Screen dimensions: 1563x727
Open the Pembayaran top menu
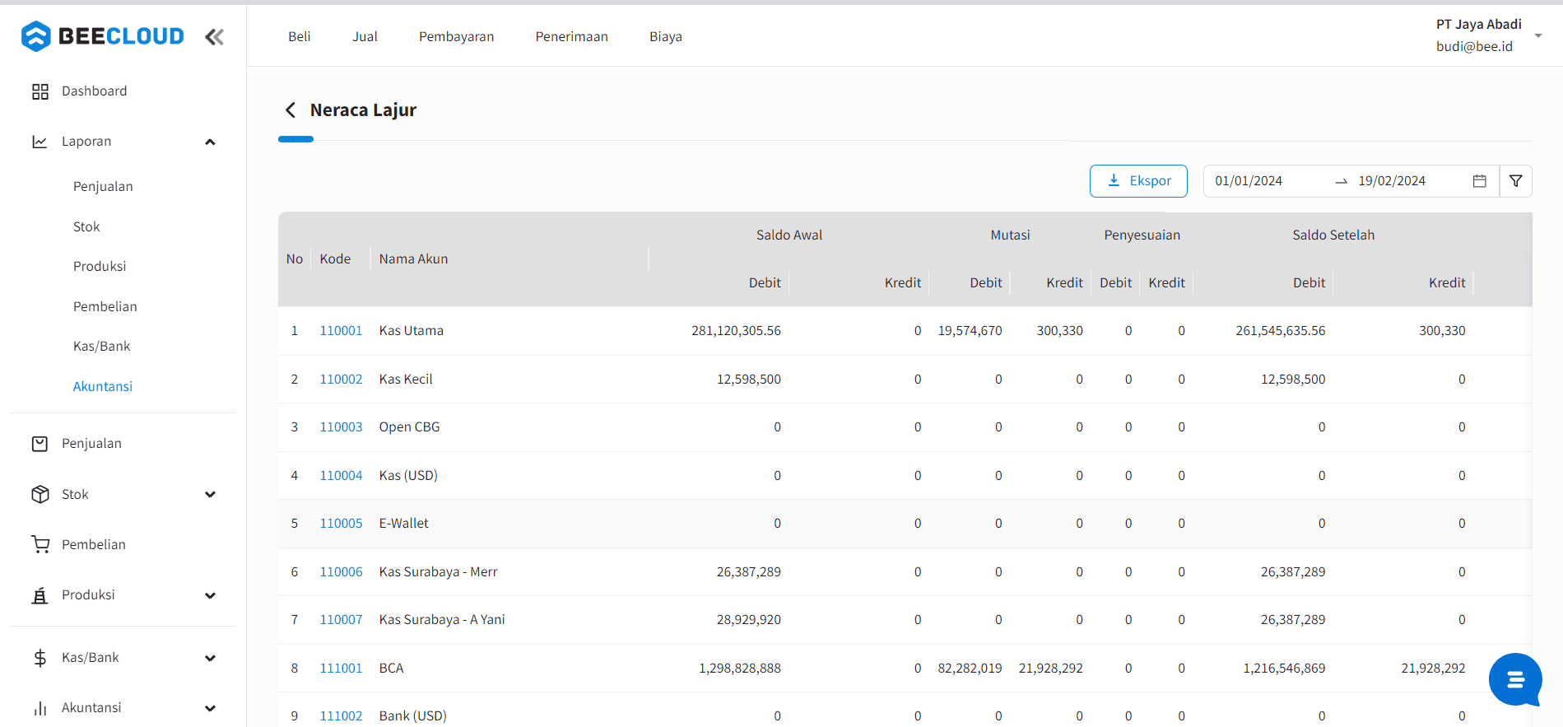tap(457, 36)
